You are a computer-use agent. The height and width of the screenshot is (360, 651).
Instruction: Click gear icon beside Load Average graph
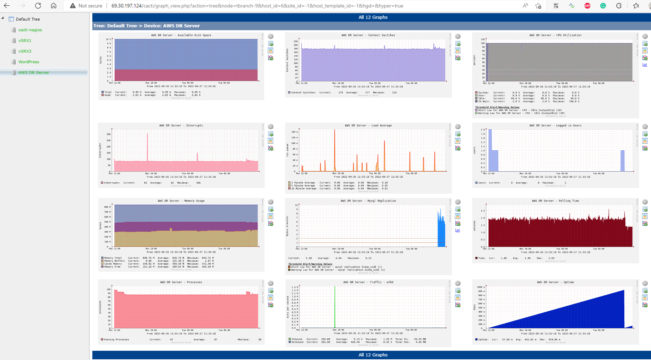[x=458, y=127]
